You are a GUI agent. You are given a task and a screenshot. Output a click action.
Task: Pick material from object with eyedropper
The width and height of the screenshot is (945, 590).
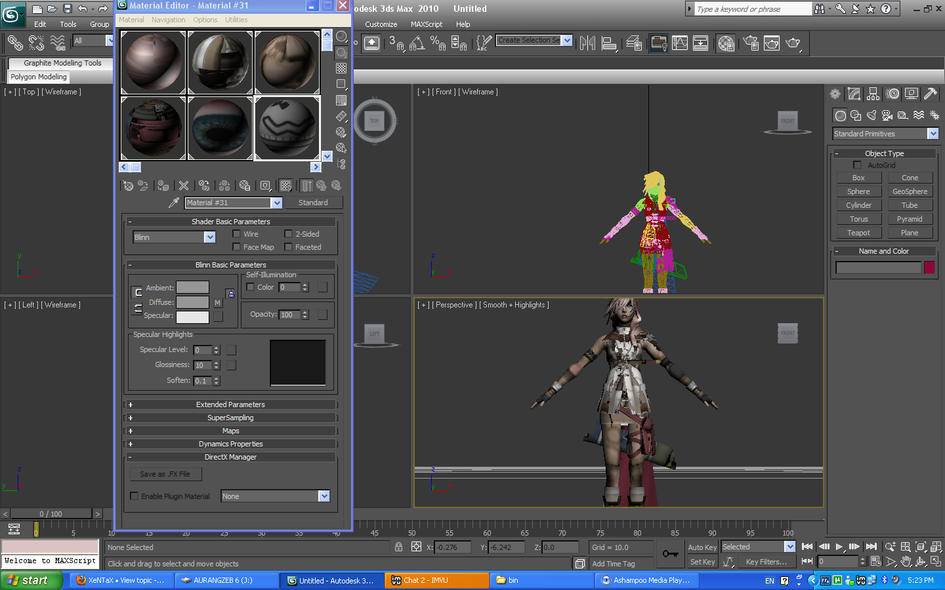[x=174, y=203]
